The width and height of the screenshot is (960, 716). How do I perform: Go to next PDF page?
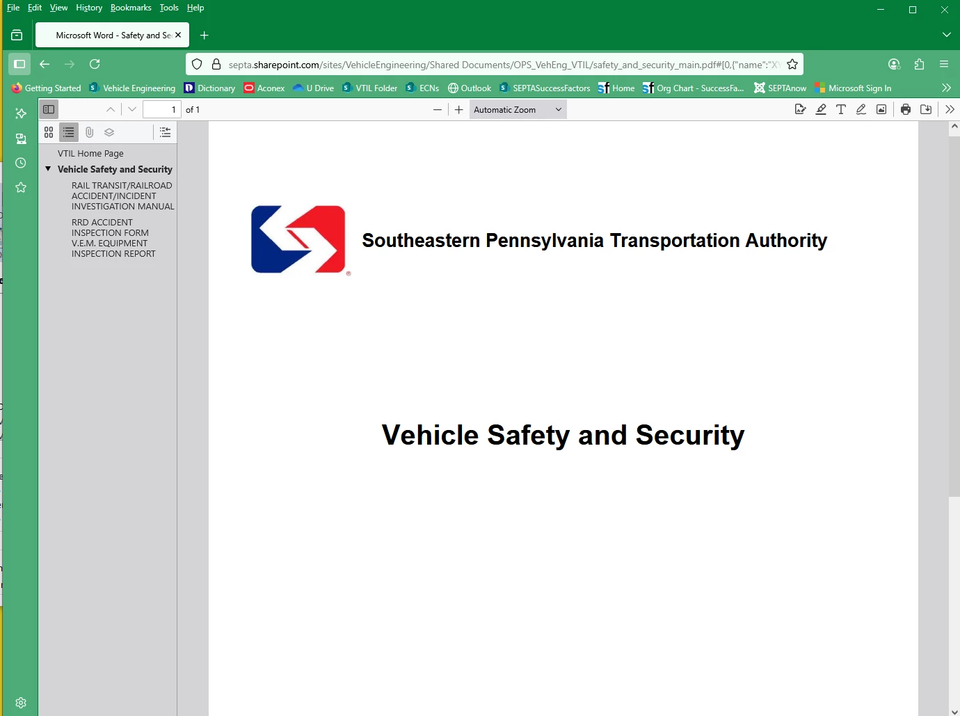[x=132, y=109]
